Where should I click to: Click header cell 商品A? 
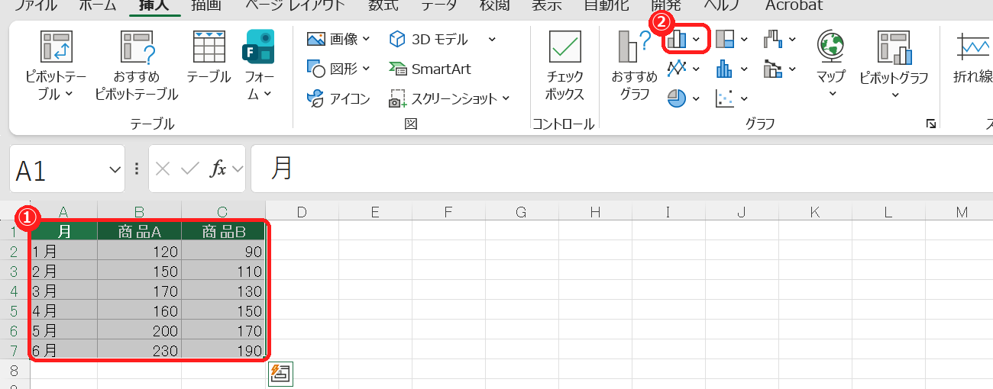(x=140, y=231)
